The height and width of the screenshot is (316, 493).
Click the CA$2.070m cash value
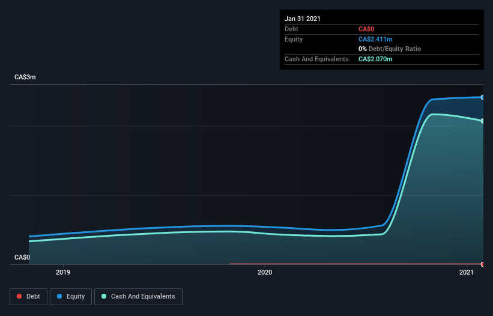(375, 59)
